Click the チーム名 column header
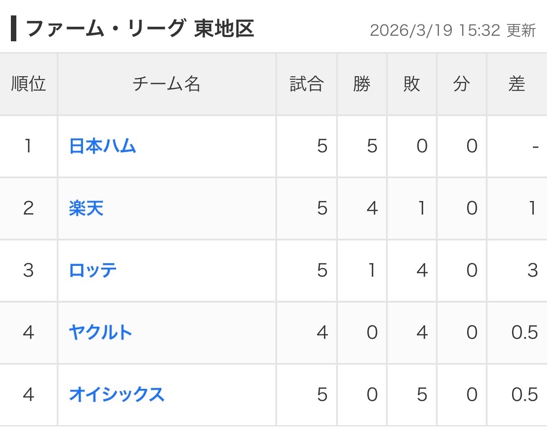 click(x=166, y=84)
